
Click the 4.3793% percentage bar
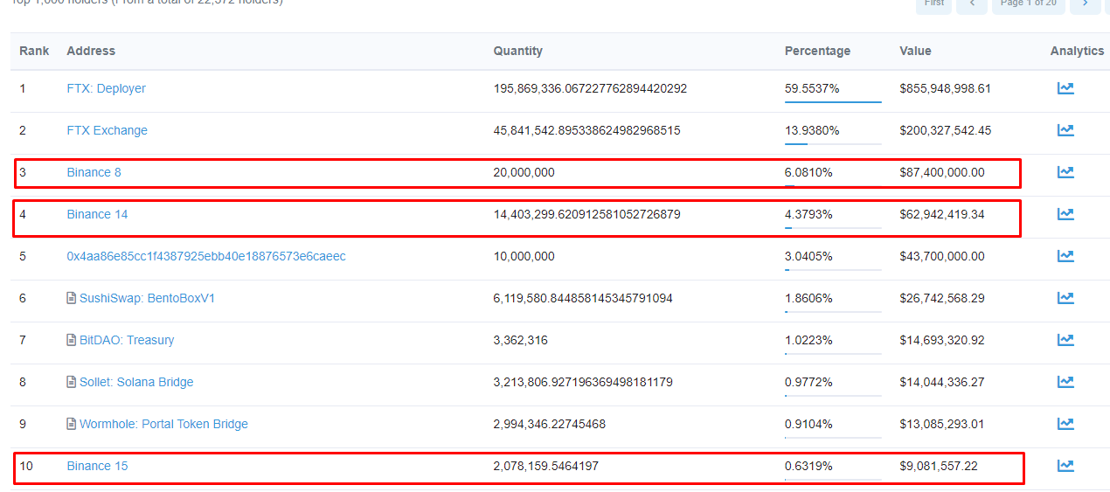coord(833,227)
